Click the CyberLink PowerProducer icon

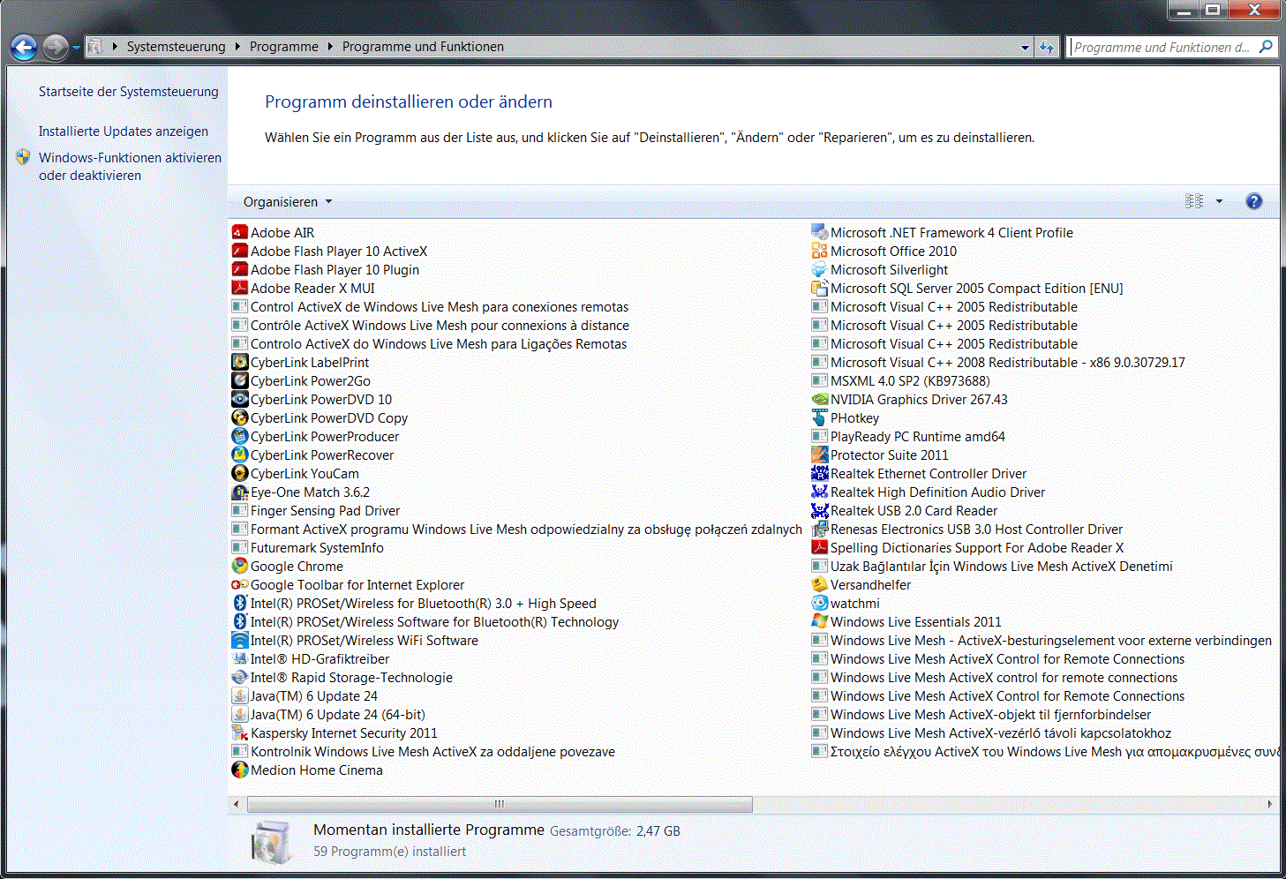[x=239, y=436]
